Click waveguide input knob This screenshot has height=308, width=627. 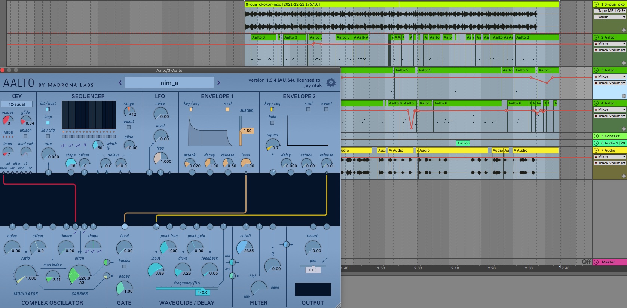click(156, 270)
